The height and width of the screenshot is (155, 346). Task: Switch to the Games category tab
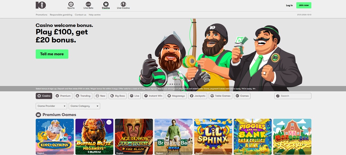242,96
